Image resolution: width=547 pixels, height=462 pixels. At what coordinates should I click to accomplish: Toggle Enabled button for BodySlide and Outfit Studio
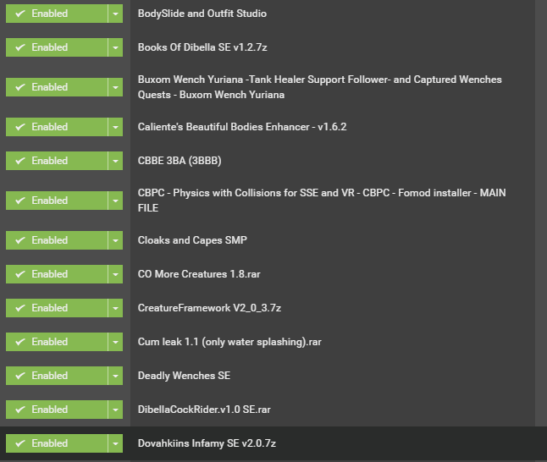point(57,14)
